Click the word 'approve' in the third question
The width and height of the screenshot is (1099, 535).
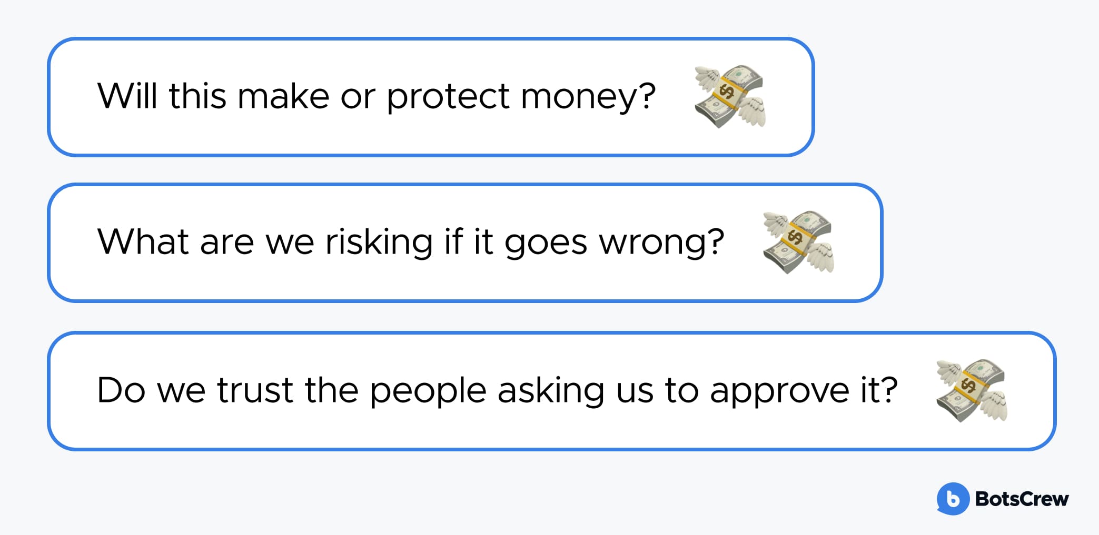tap(779, 390)
